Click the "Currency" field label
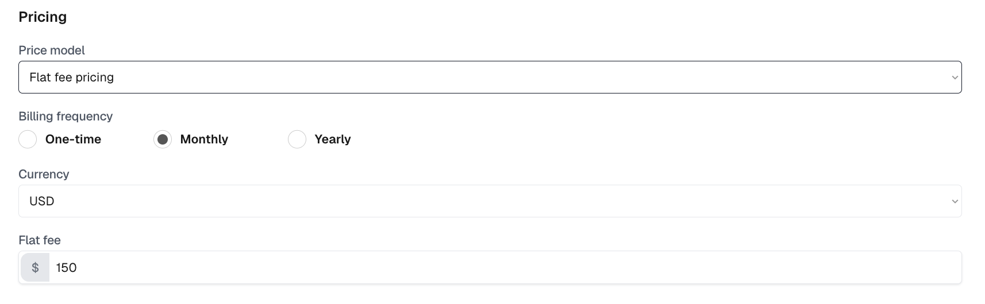 click(44, 174)
